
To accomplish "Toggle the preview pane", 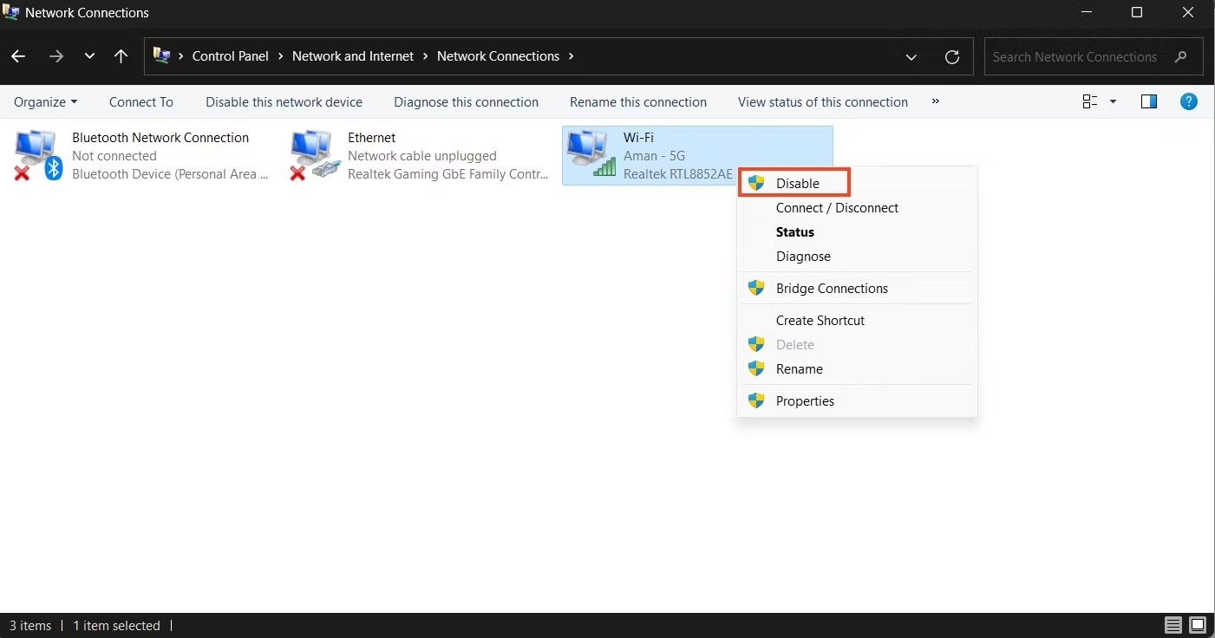I will [1149, 102].
